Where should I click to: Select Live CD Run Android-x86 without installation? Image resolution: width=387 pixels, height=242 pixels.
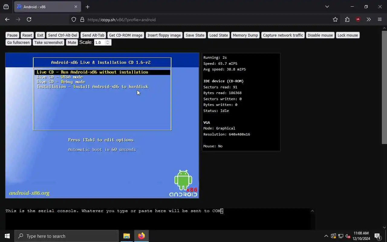(102, 72)
